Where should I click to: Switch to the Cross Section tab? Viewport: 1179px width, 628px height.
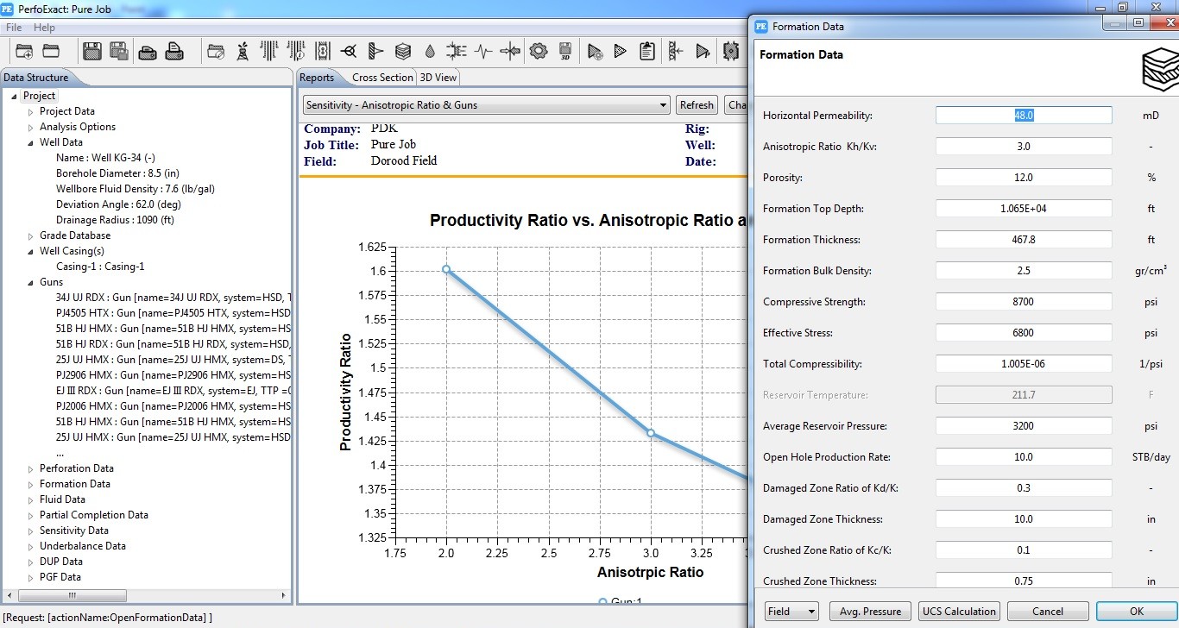click(x=382, y=78)
